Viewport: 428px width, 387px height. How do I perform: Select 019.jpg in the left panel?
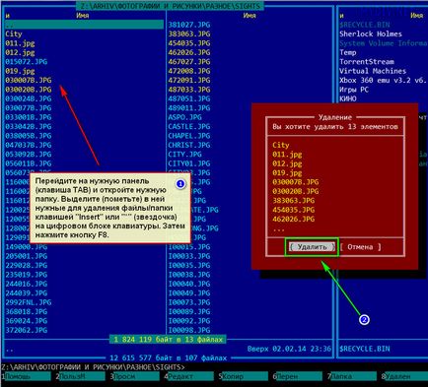20,71
